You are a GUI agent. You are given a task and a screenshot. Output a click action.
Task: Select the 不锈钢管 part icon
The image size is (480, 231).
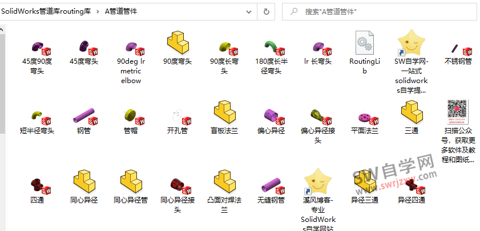462,49
